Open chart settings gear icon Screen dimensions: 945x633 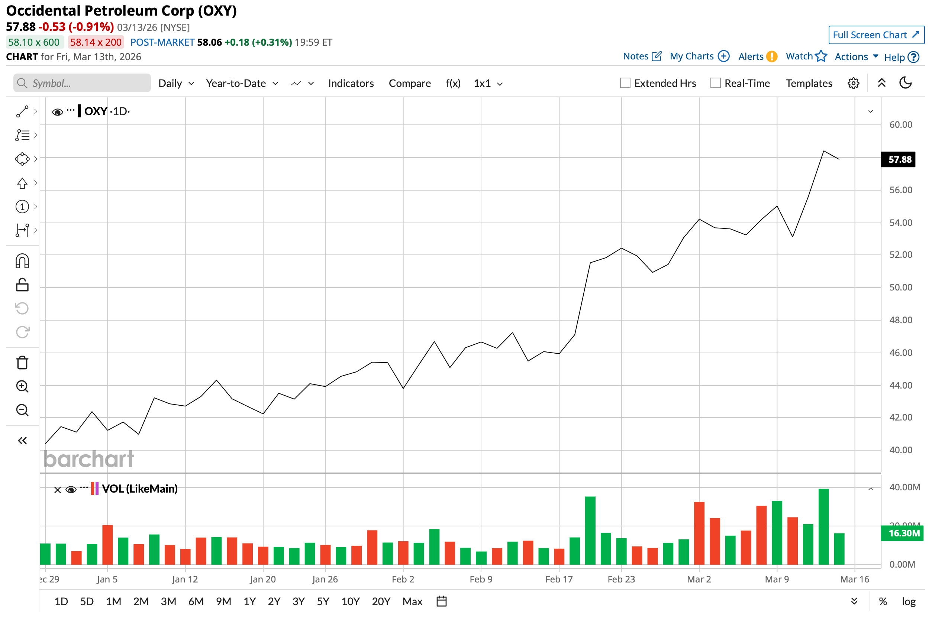(x=853, y=84)
